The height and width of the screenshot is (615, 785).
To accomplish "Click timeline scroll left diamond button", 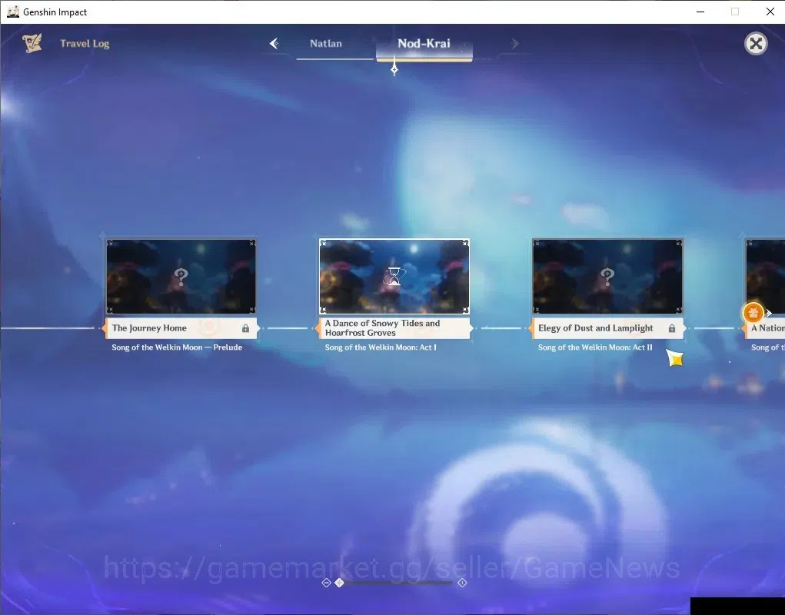I will coord(326,583).
